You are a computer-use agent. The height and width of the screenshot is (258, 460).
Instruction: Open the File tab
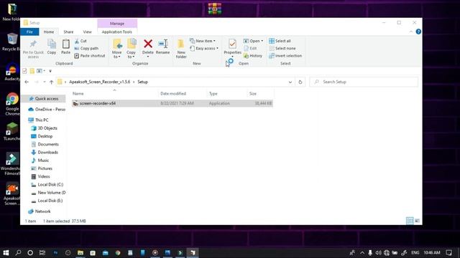click(x=29, y=32)
